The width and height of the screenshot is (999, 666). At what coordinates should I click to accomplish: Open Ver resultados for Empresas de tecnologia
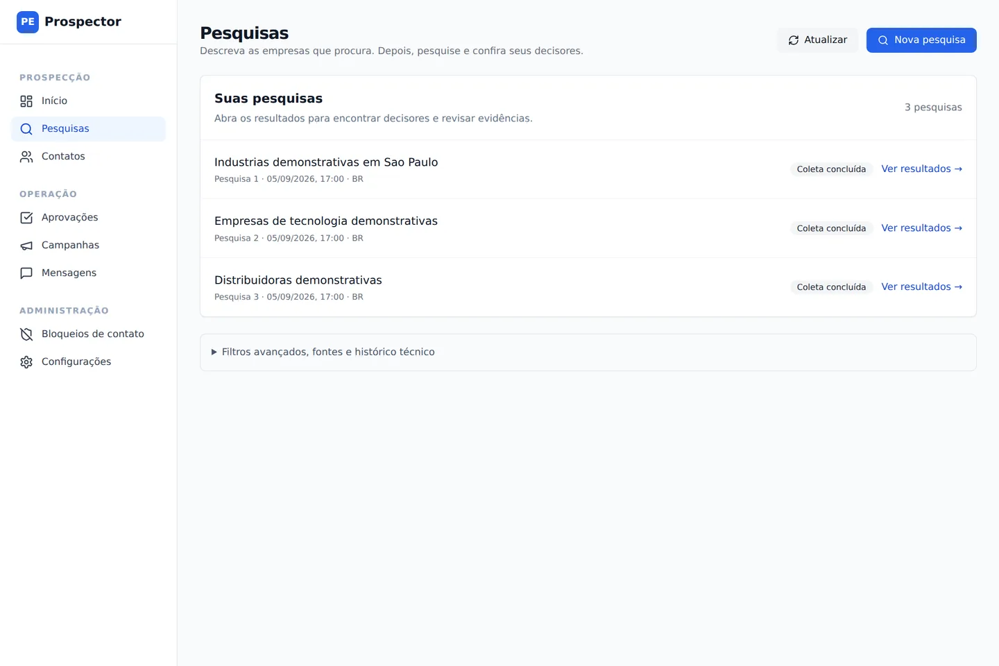921,228
